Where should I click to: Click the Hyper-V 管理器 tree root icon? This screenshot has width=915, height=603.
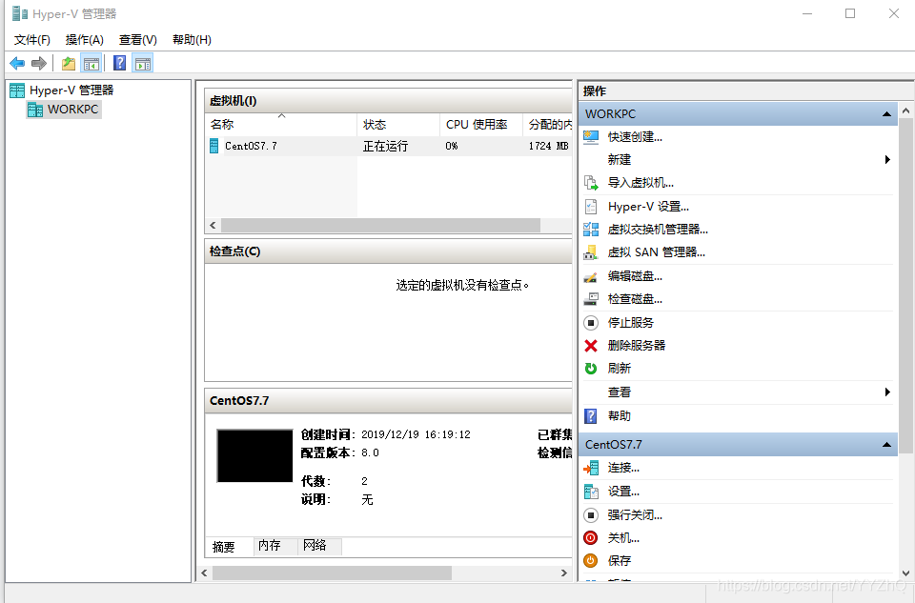click(17, 90)
